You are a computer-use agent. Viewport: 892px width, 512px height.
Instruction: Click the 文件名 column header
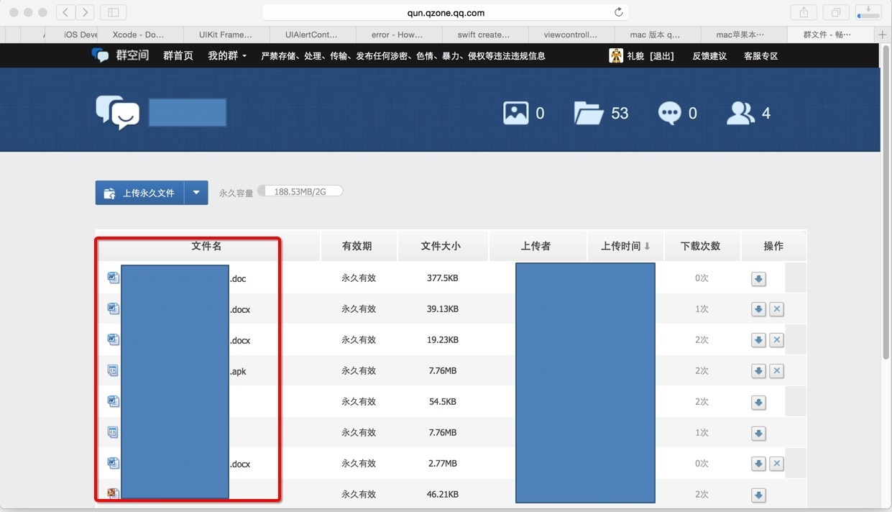coord(207,246)
